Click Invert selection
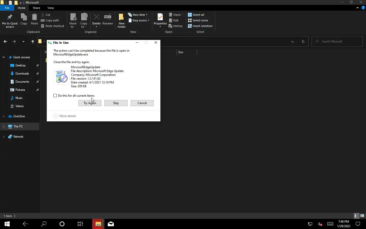This screenshot has height=229, width=366. pos(200,26)
